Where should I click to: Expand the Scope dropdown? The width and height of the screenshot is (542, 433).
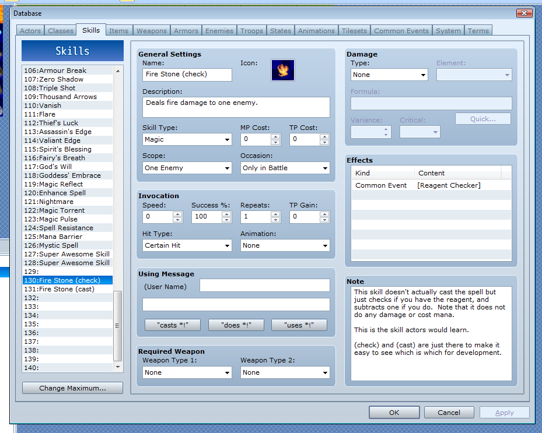[x=187, y=168]
